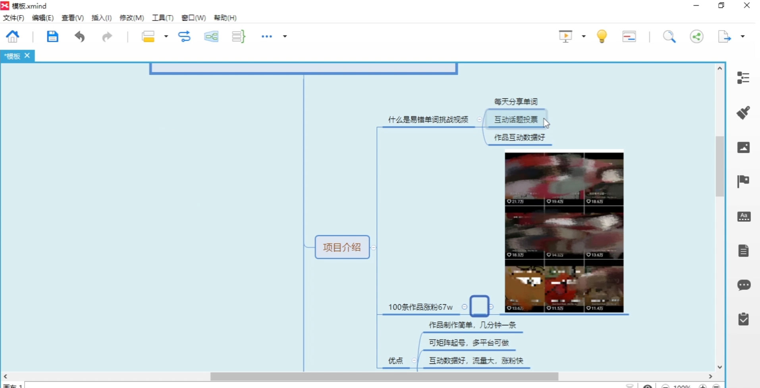Select the Save icon in the toolbar
The height and width of the screenshot is (388, 760).
click(52, 36)
